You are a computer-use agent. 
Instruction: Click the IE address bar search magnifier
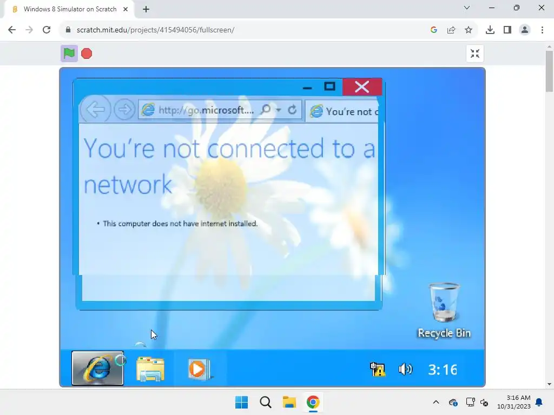tap(266, 110)
